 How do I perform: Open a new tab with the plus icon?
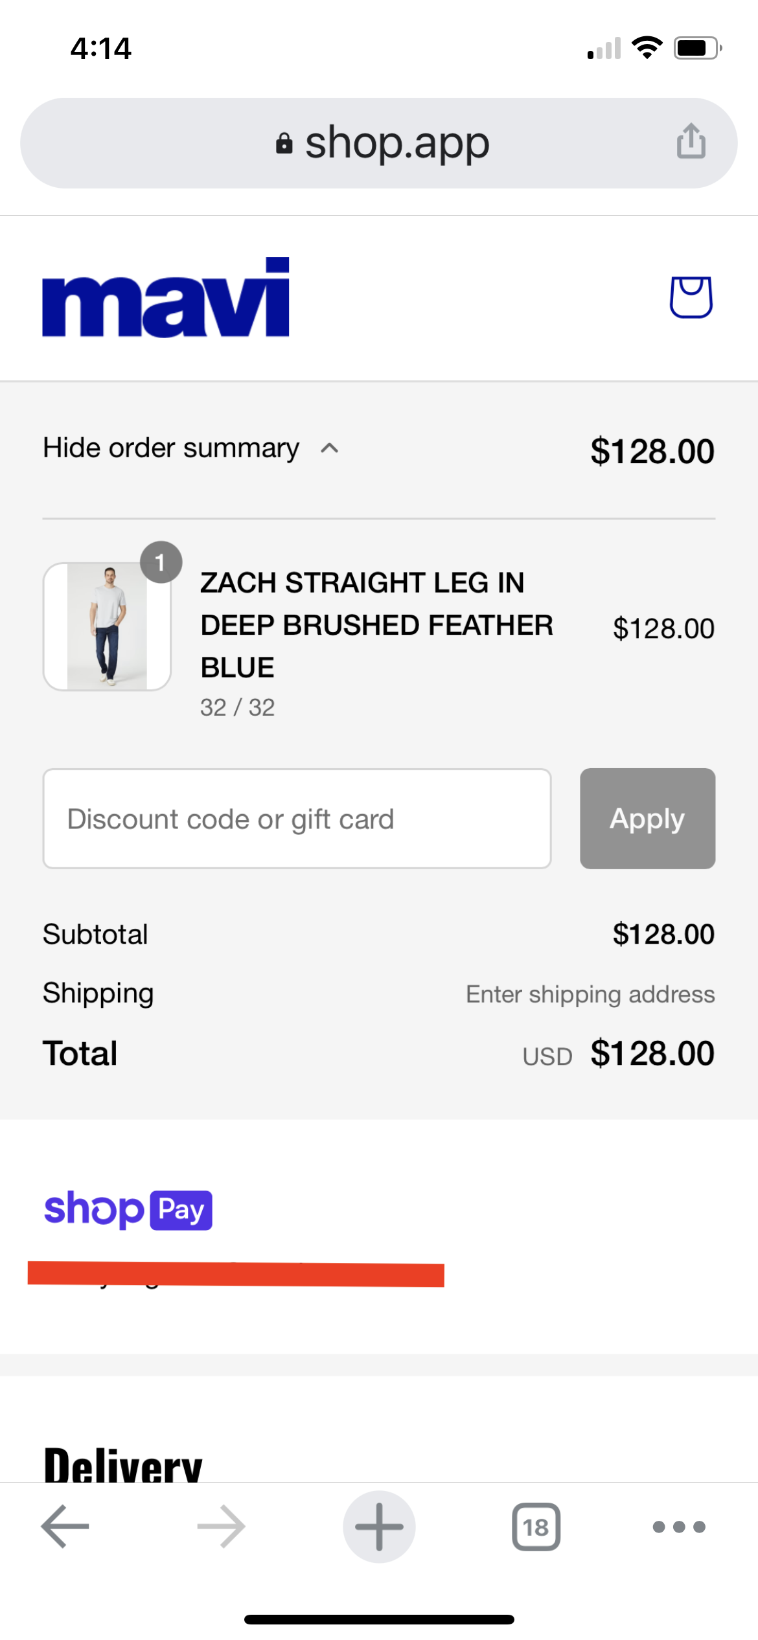pos(379,1526)
